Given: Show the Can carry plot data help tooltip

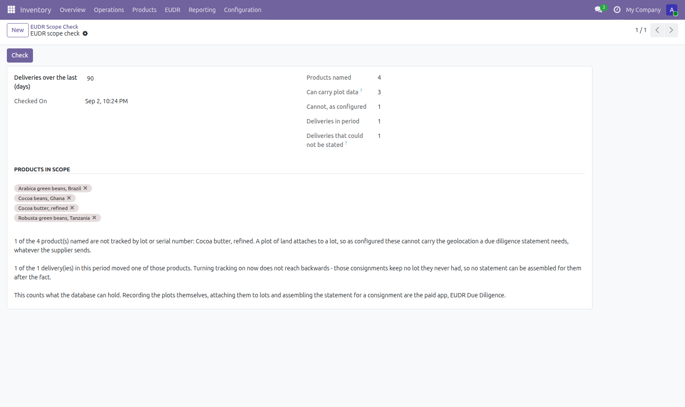Looking at the screenshot, I should tap(361, 90).
